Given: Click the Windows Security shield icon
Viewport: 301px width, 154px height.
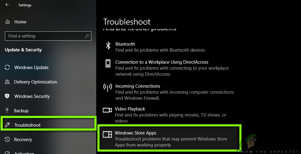Looking at the screenshot, I should pyautogui.click(x=8, y=96).
